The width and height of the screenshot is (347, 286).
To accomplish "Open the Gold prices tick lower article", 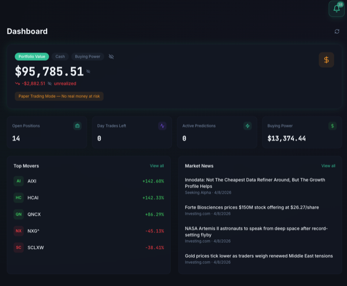I will click(260, 259).
